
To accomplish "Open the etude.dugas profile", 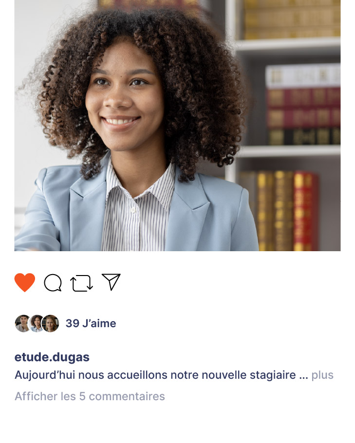I will 52,357.
